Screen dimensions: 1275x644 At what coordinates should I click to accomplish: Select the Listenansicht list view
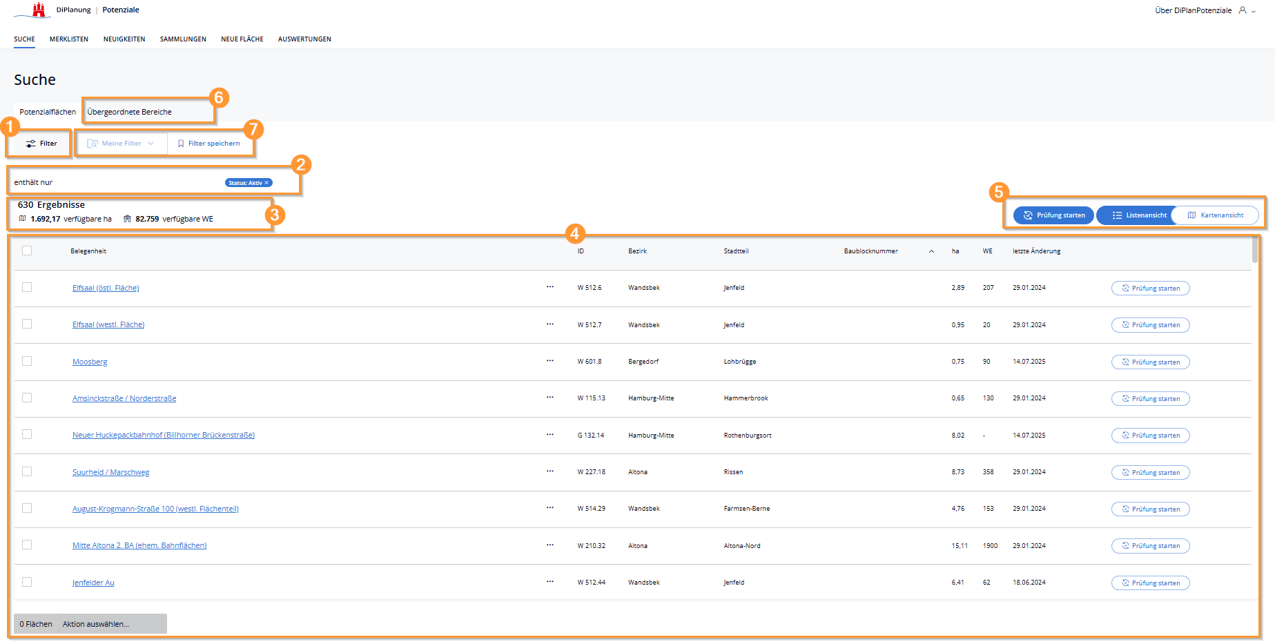tap(1139, 215)
